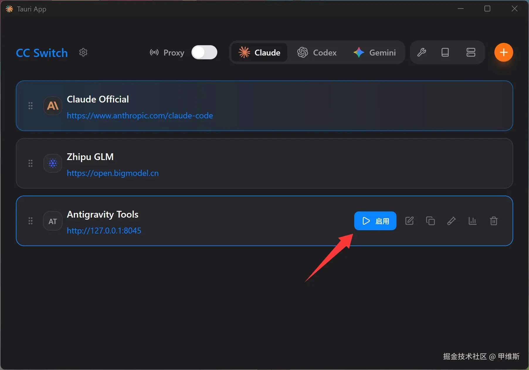The height and width of the screenshot is (370, 529).
Task: Toggle the Proxy switch on
Action: pyautogui.click(x=204, y=53)
